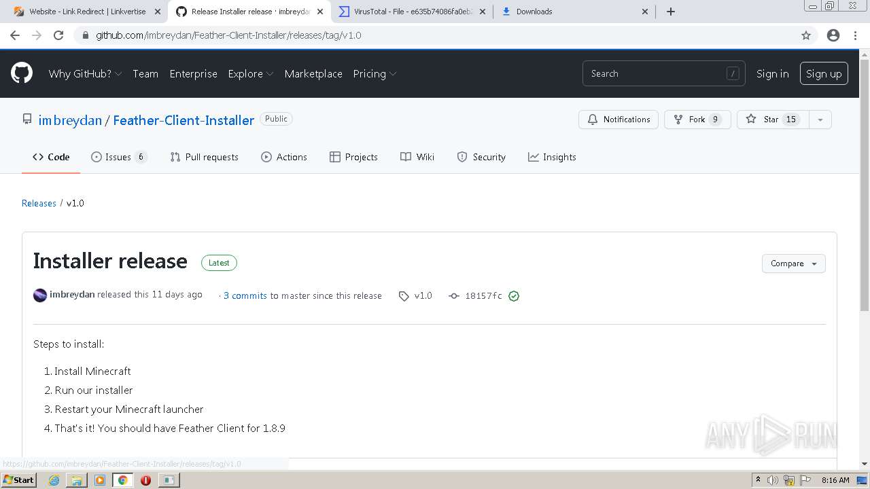Open the Compare dropdown

(794, 264)
